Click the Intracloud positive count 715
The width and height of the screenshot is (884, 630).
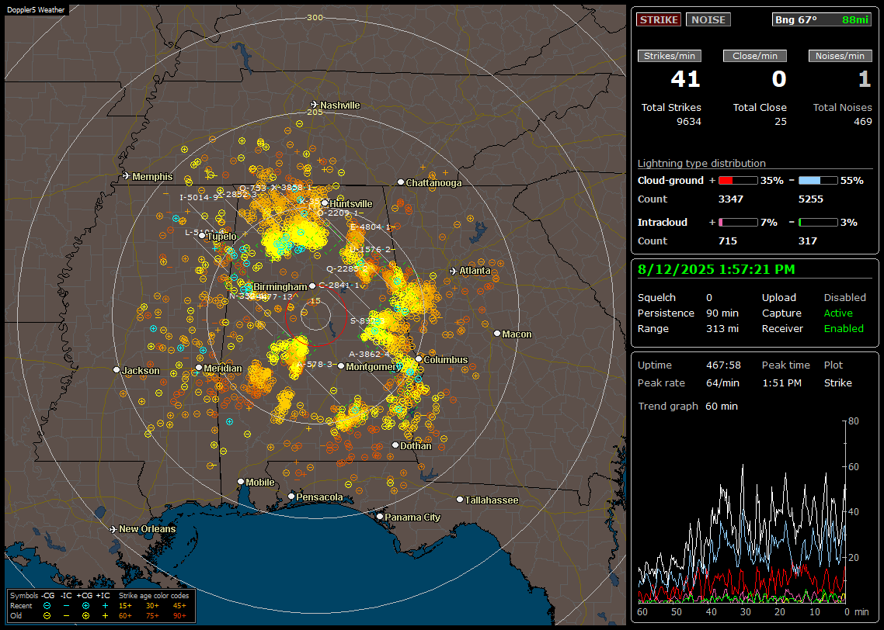(728, 241)
